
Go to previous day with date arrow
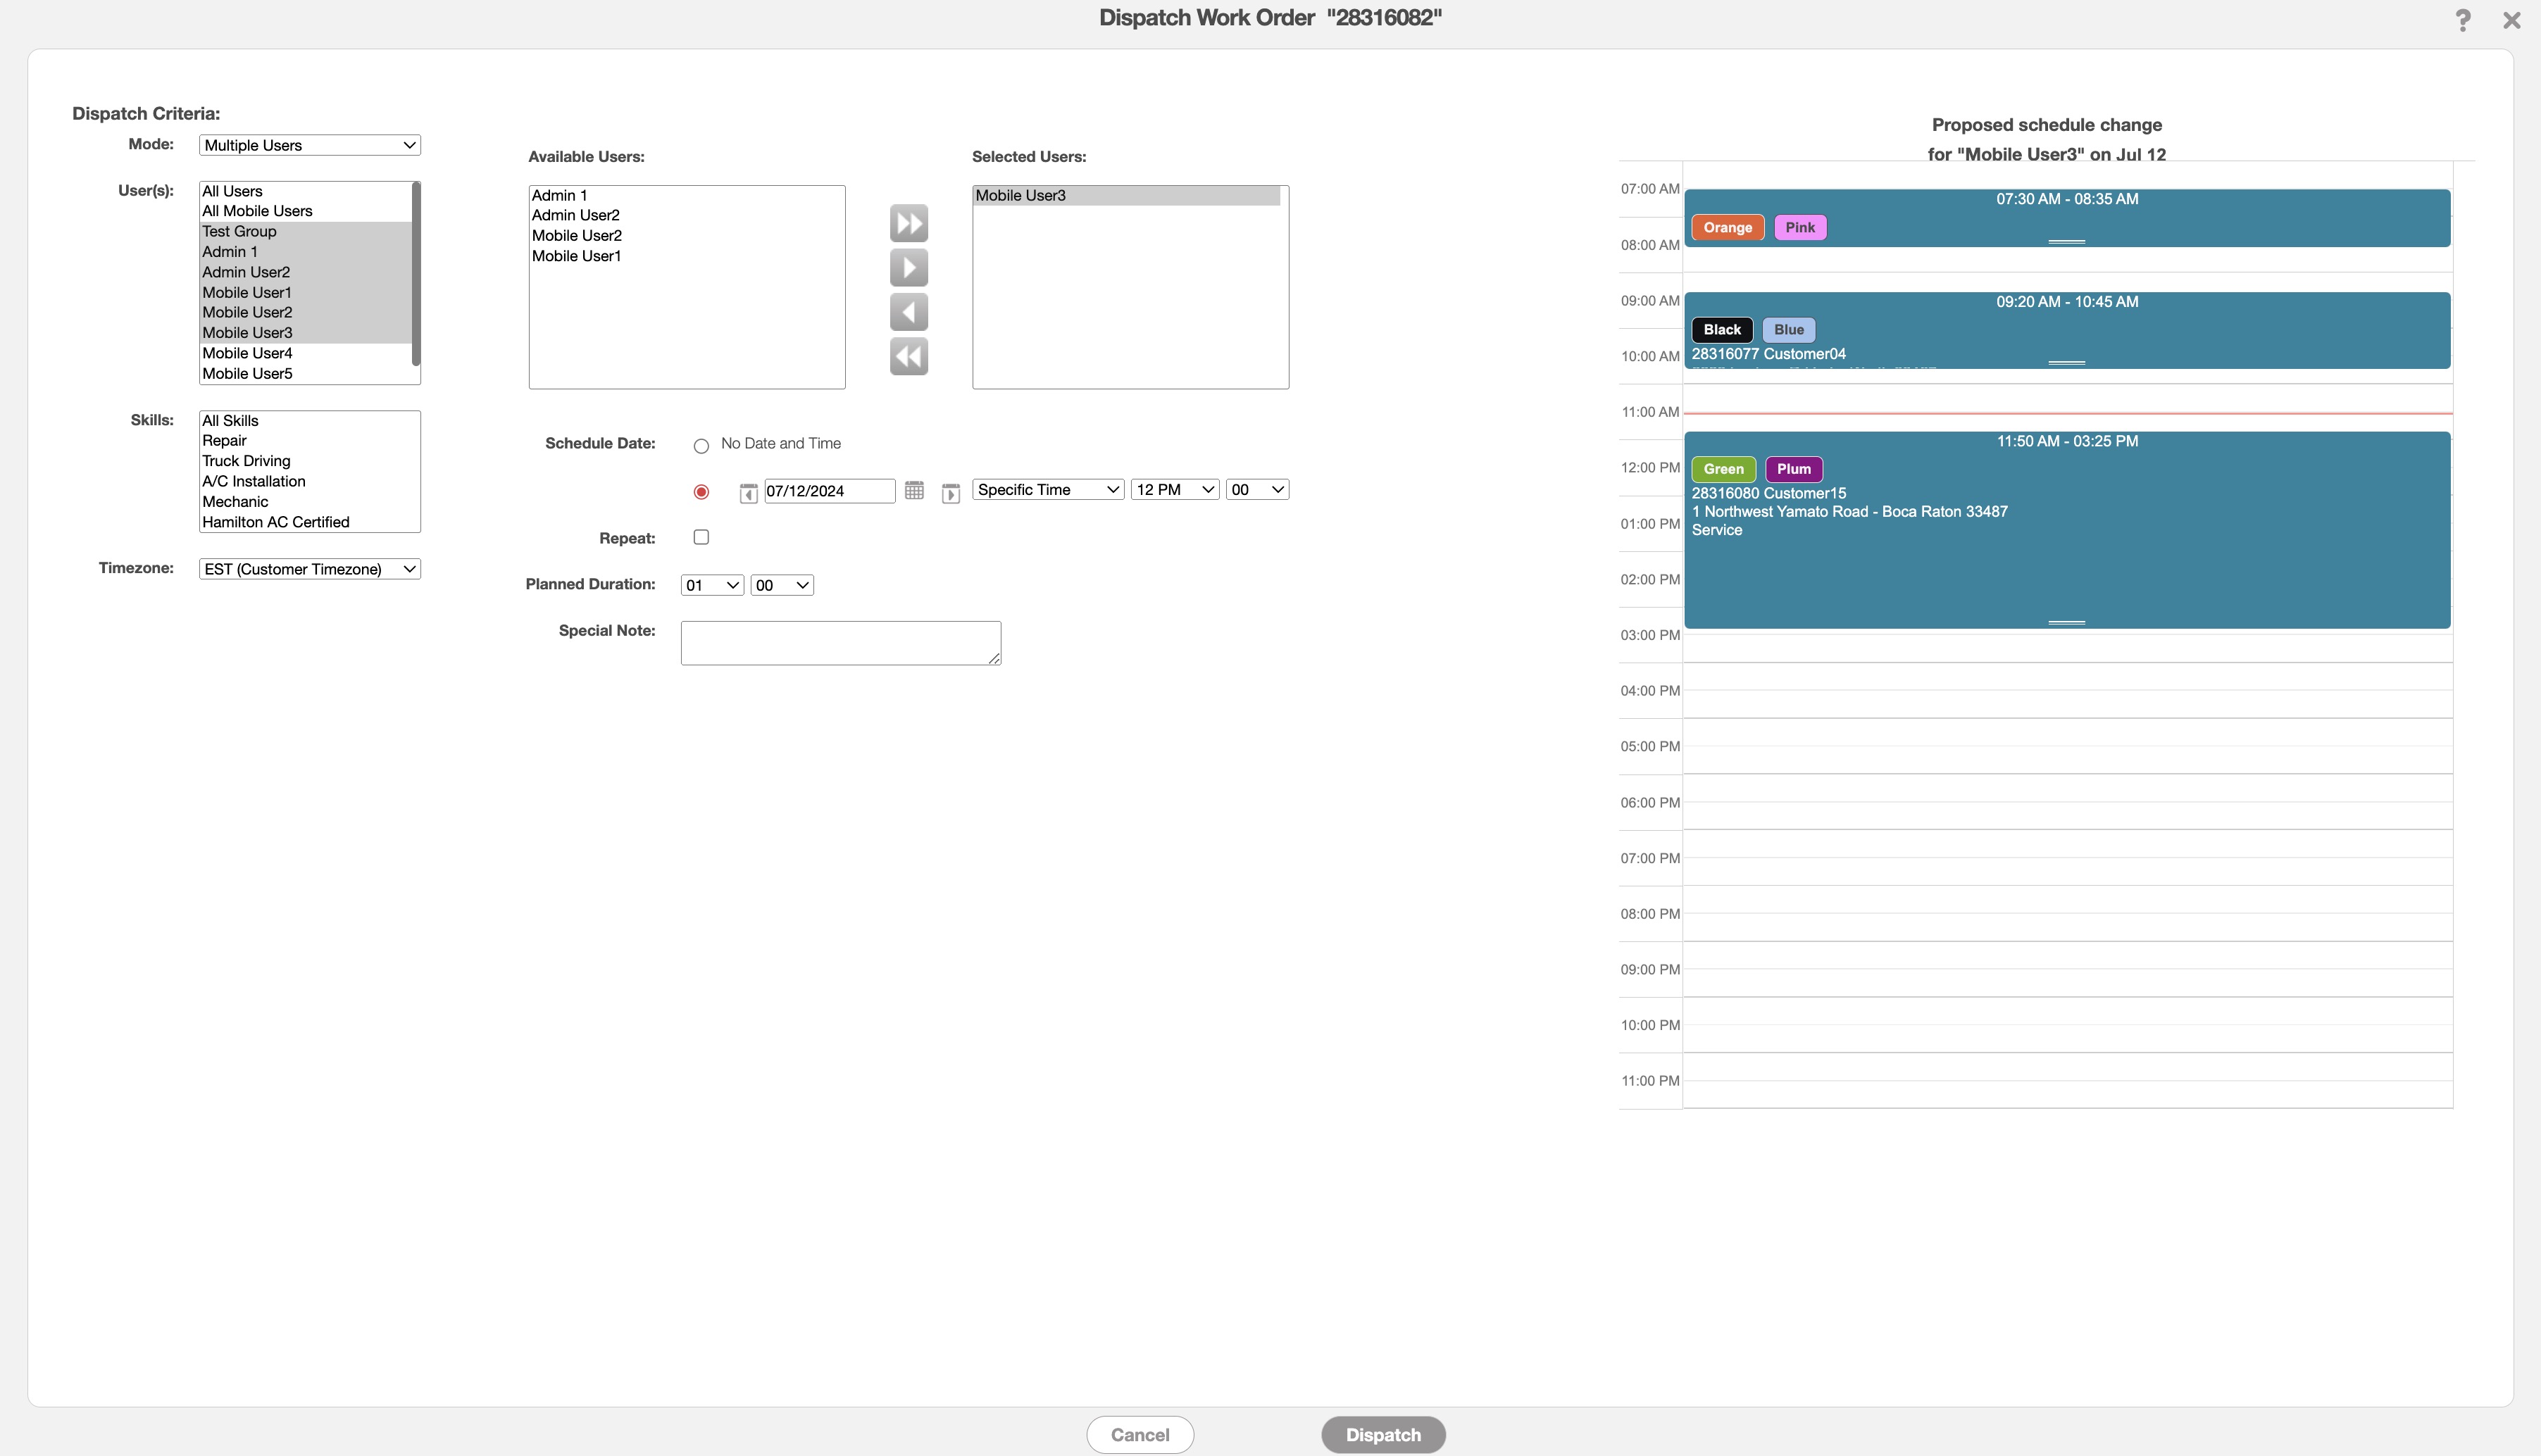747,493
